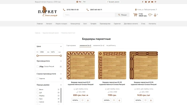This screenshot has width=187, height=105.
Task: Collapse the Производители filter section
Action: click(61, 61)
